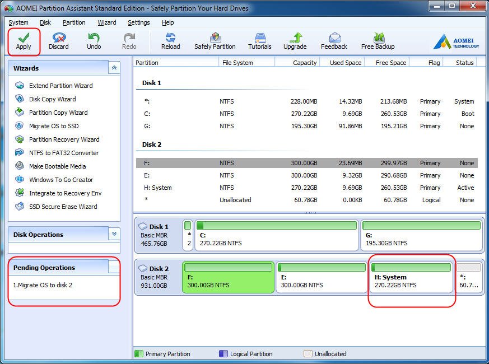Click the Undo arrow icon

click(94, 38)
